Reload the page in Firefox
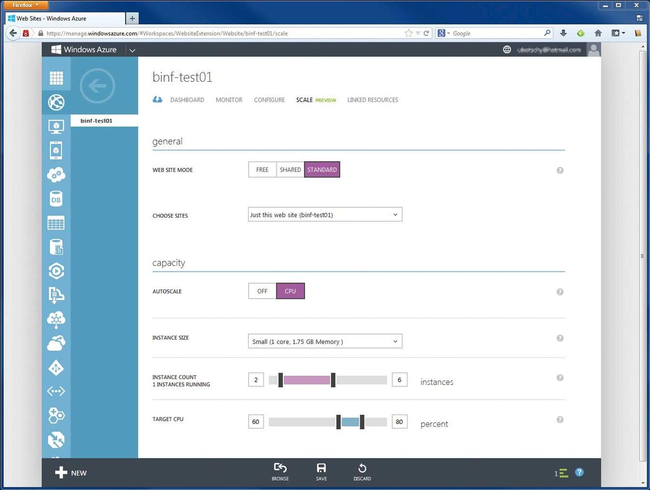 [426, 33]
